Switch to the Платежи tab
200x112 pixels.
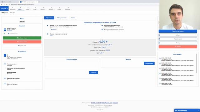[x=73, y=18]
